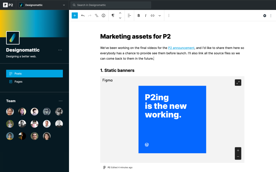The height and width of the screenshot is (172, 276).
Task: Open Team section more options
Action: click(x=61, y=101)
